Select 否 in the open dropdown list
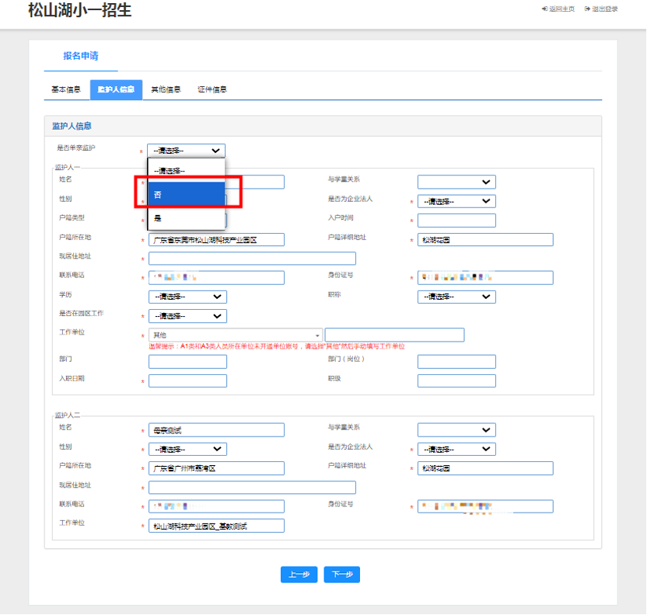Viewport: 647px width, 615px height. (187, 194)
